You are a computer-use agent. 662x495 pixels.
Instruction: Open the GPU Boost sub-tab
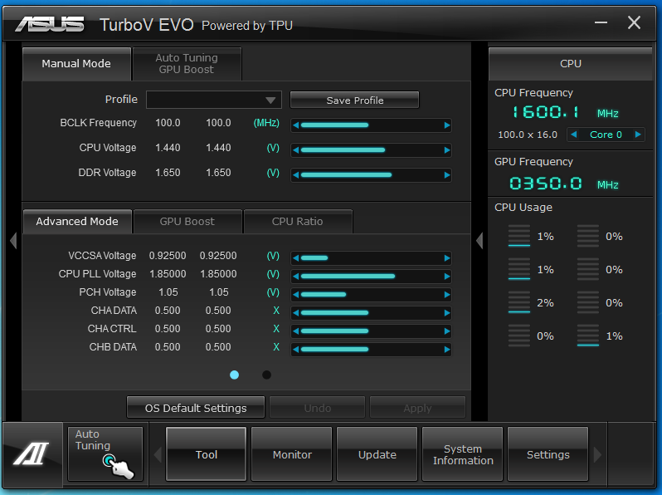point(187,222)
